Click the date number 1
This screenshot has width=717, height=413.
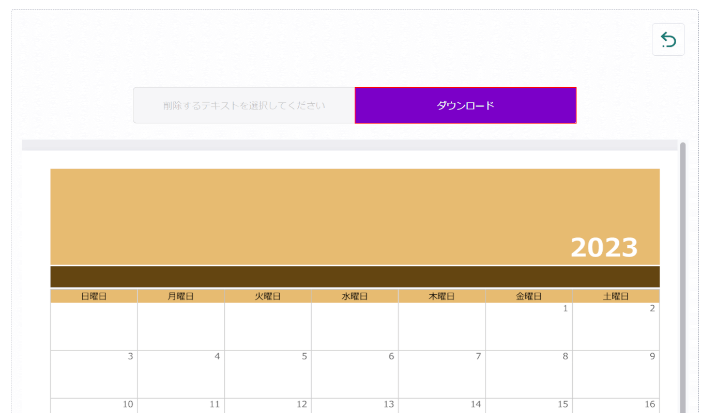565,309
